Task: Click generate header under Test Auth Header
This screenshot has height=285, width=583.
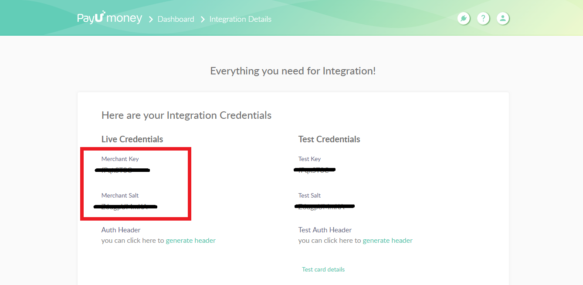Action: tap(387, 240)
